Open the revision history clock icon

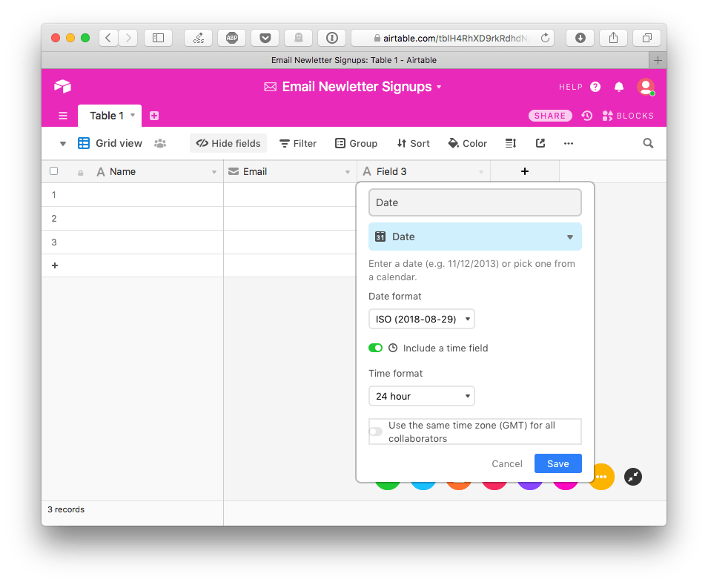(x=586, y=116)
